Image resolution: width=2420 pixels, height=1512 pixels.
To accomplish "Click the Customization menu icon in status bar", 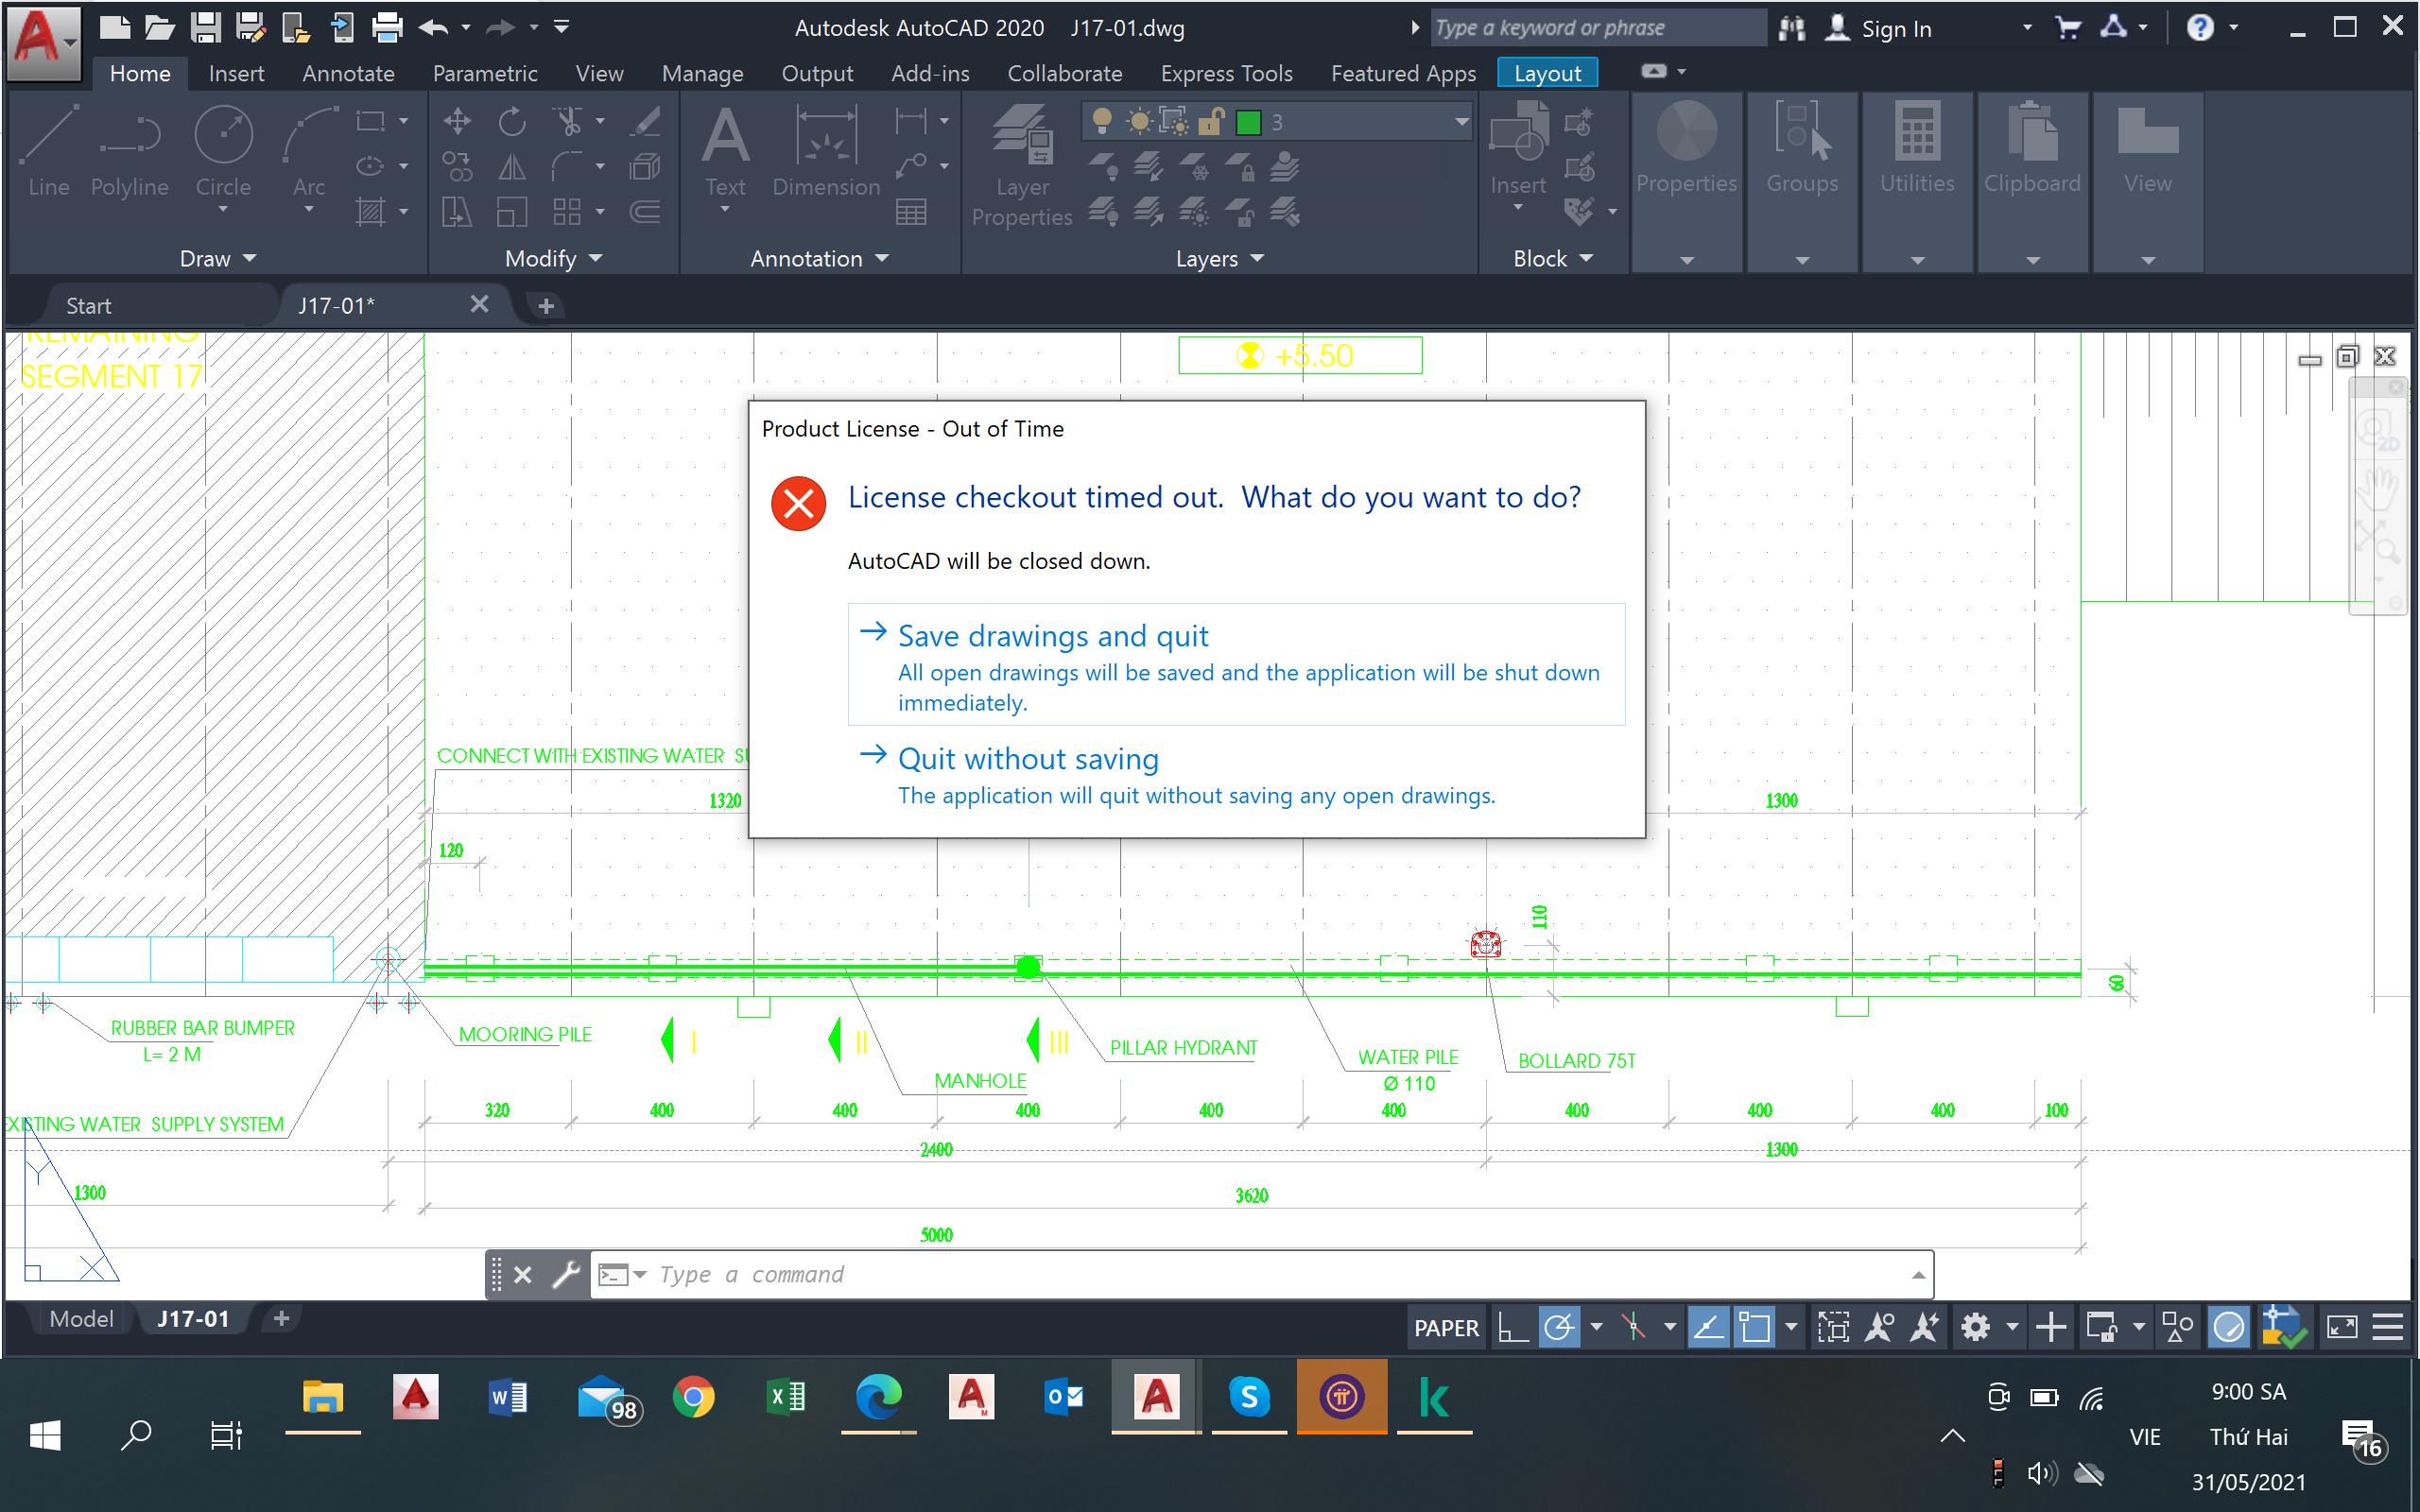I will pyautogui.click(x=2388, y=1327).
